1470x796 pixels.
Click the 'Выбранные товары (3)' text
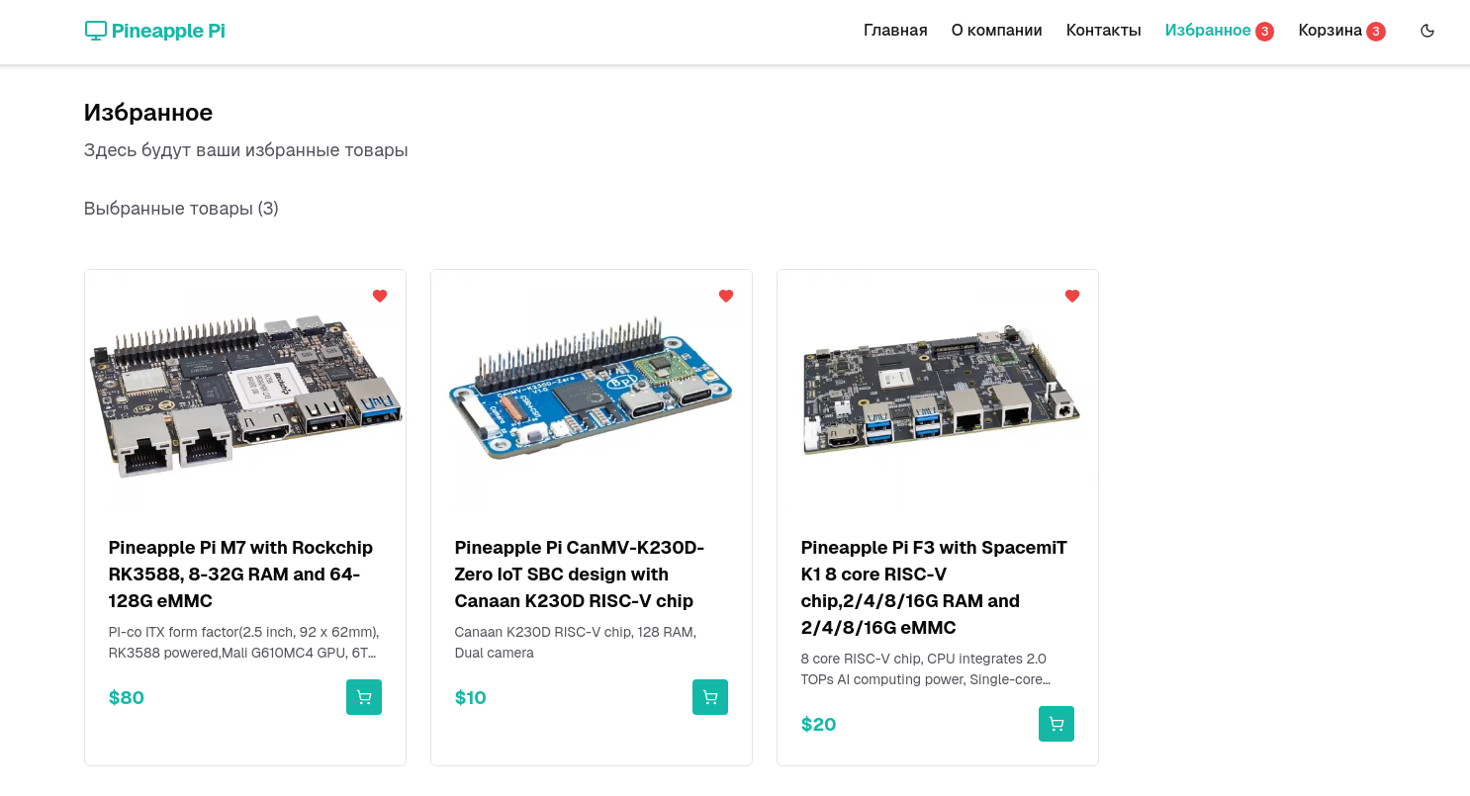coord(181,209)
